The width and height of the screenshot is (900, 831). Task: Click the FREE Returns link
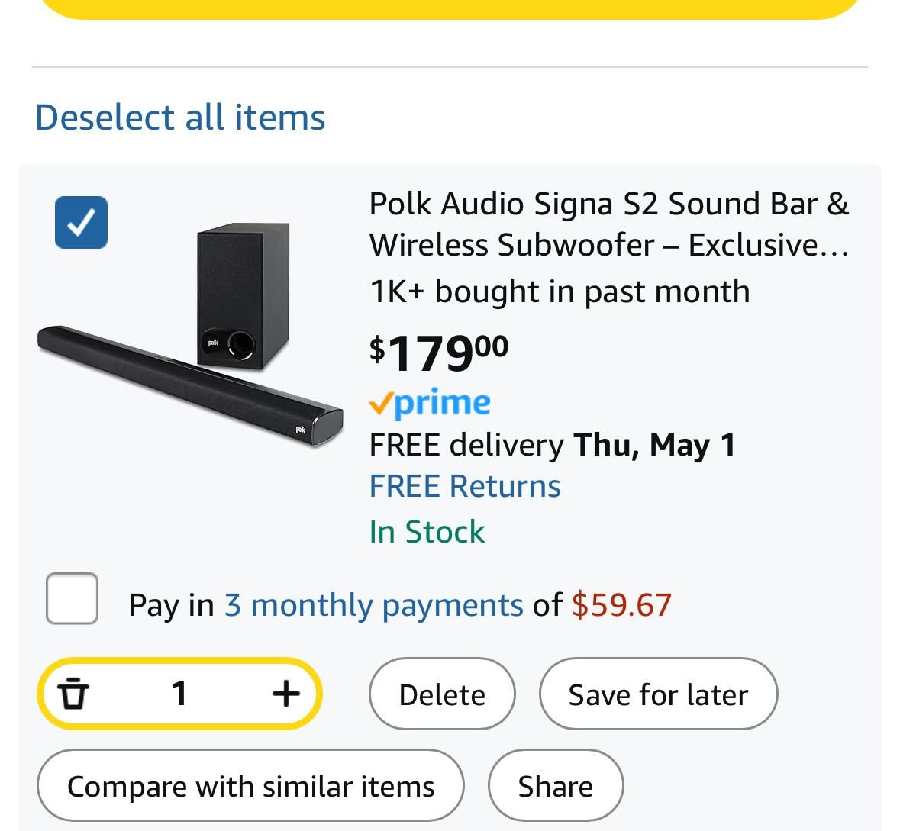(x=465, y=486)
